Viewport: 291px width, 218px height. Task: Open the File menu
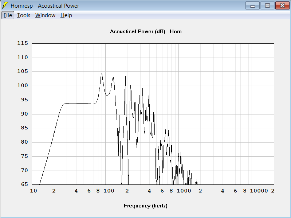(8, 15)
